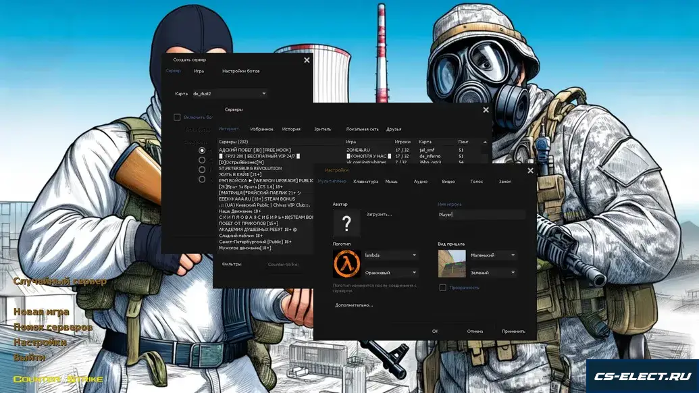This screenshot has height=393, width=699.
Task: Click the Загрузить... avatar button
Action: point(379,214)
